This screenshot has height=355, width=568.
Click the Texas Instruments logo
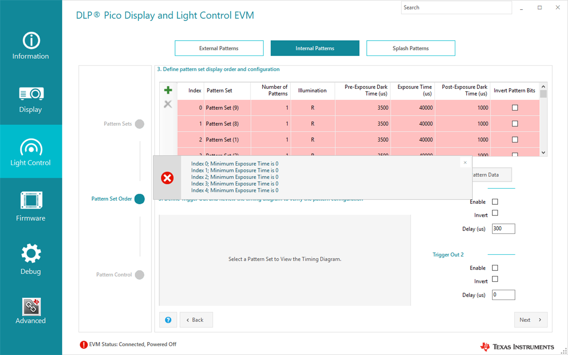point(517,347)
